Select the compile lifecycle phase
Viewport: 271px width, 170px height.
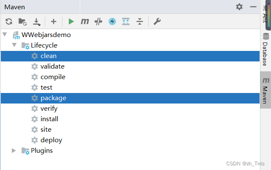point(130,77)
